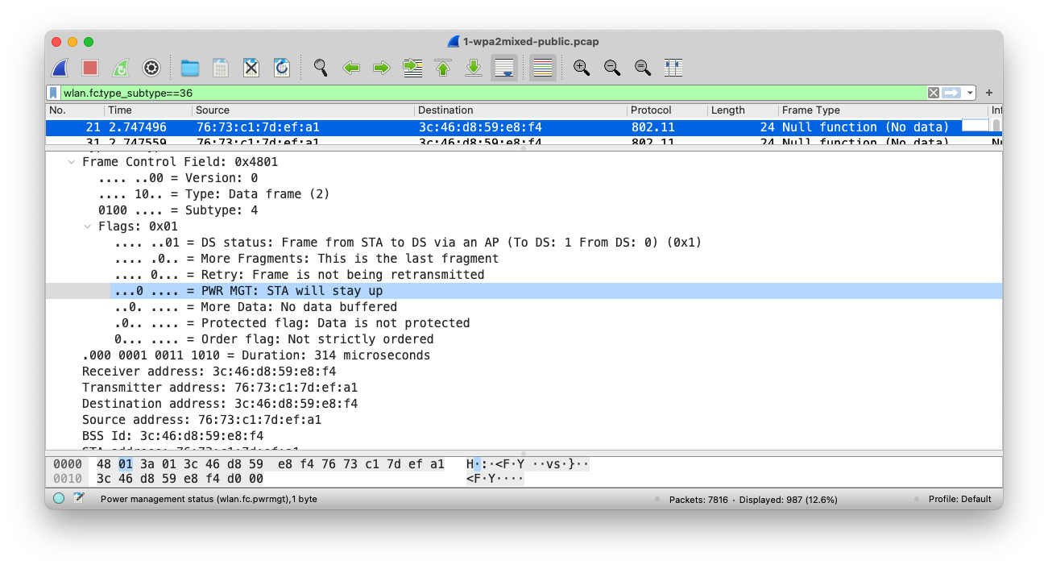1048x569 pixels.
Task: Click Profile: Default in the status bar
Action: pos(959,499)
